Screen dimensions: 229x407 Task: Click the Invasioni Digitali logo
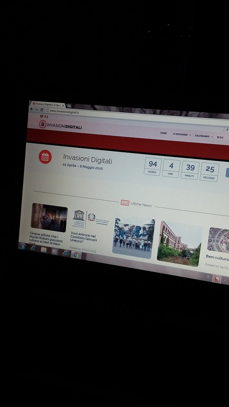tap(60, 125)
